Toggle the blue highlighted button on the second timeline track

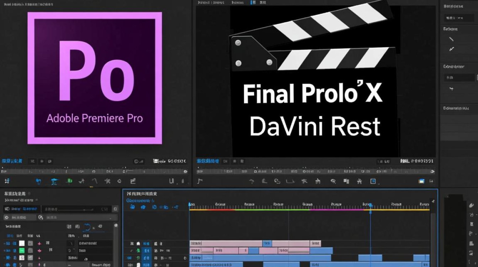146,251
